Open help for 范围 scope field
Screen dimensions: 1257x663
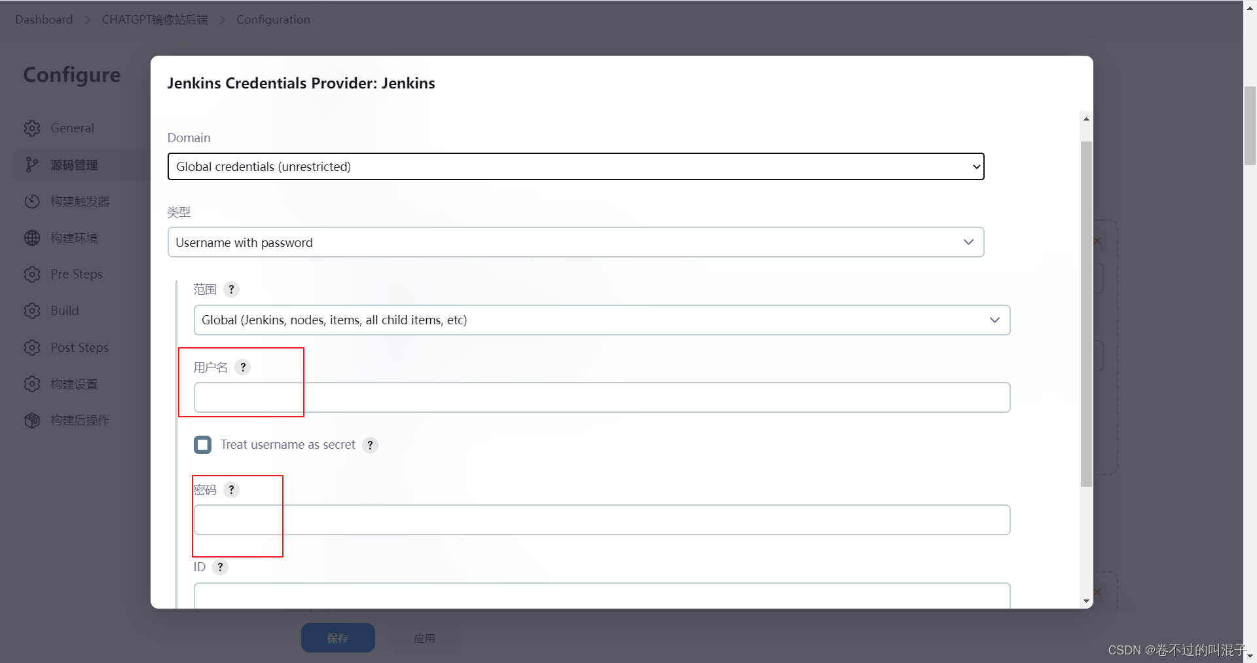pyautogui.click(x=231, y=289)
